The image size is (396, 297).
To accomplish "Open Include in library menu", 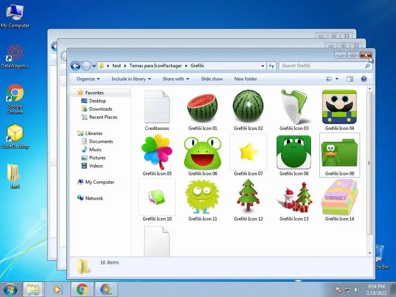I will [131, 79].
